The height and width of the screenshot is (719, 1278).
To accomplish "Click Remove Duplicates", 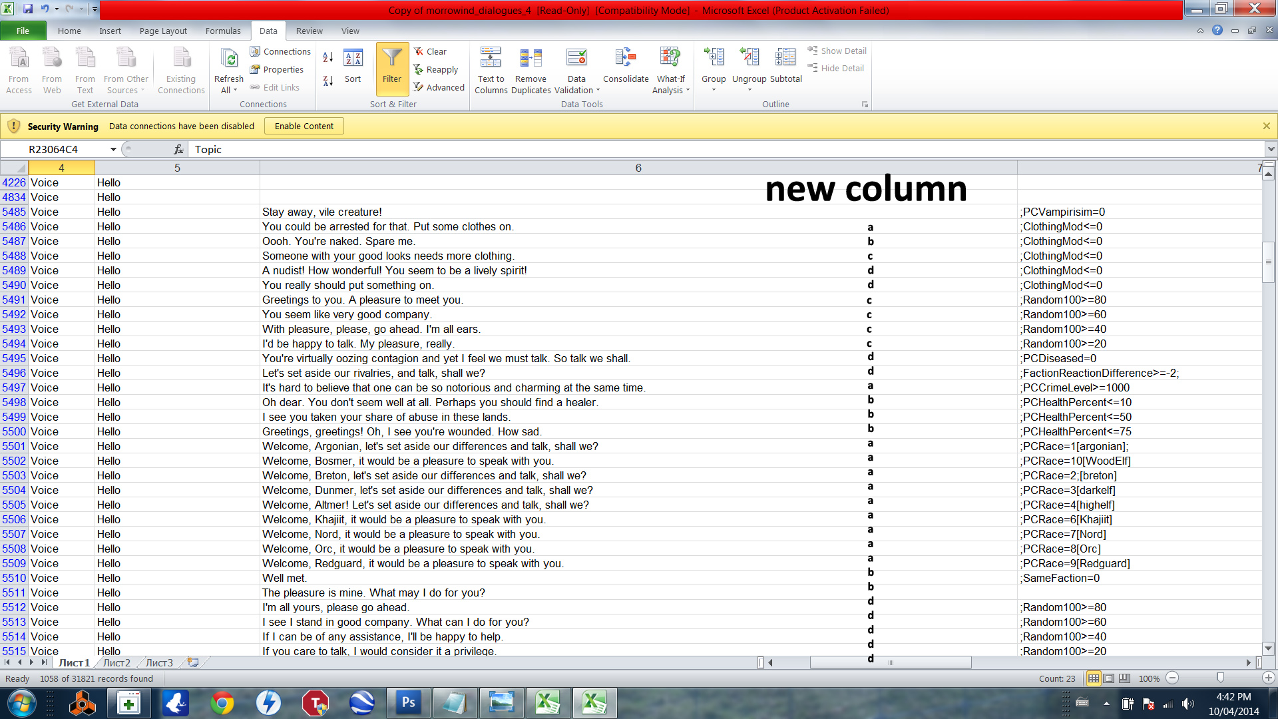I will click(531, 70).
